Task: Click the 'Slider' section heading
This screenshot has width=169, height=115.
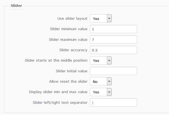Action: [x=16, y=5]
